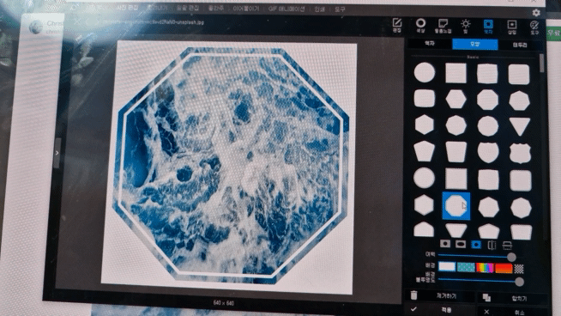
Task: Switch to the 사진 편집 tab
Action: pyautogui.click(x=128, y=8)
